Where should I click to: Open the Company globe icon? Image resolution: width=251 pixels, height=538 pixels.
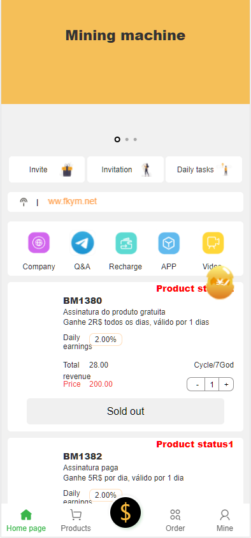pos(39,243)
